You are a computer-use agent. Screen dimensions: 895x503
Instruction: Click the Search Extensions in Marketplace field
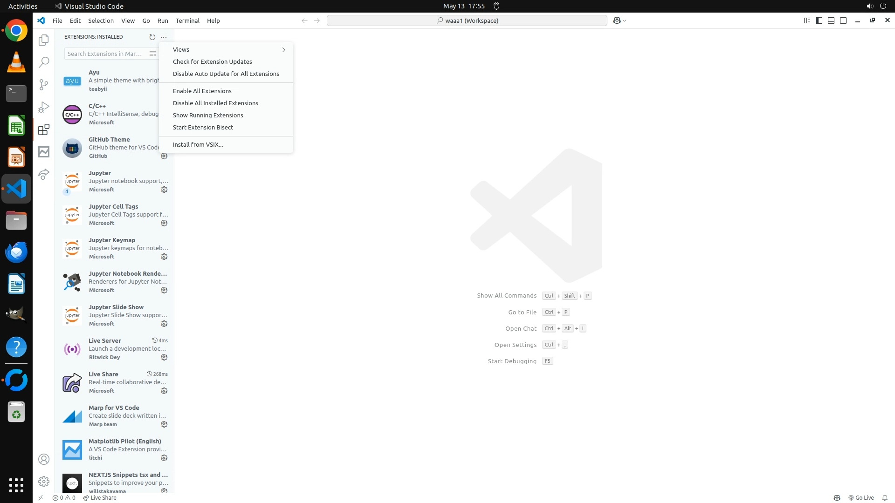click(105, 54)
